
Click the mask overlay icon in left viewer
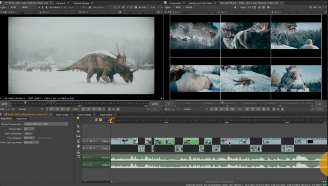point(119,7)
